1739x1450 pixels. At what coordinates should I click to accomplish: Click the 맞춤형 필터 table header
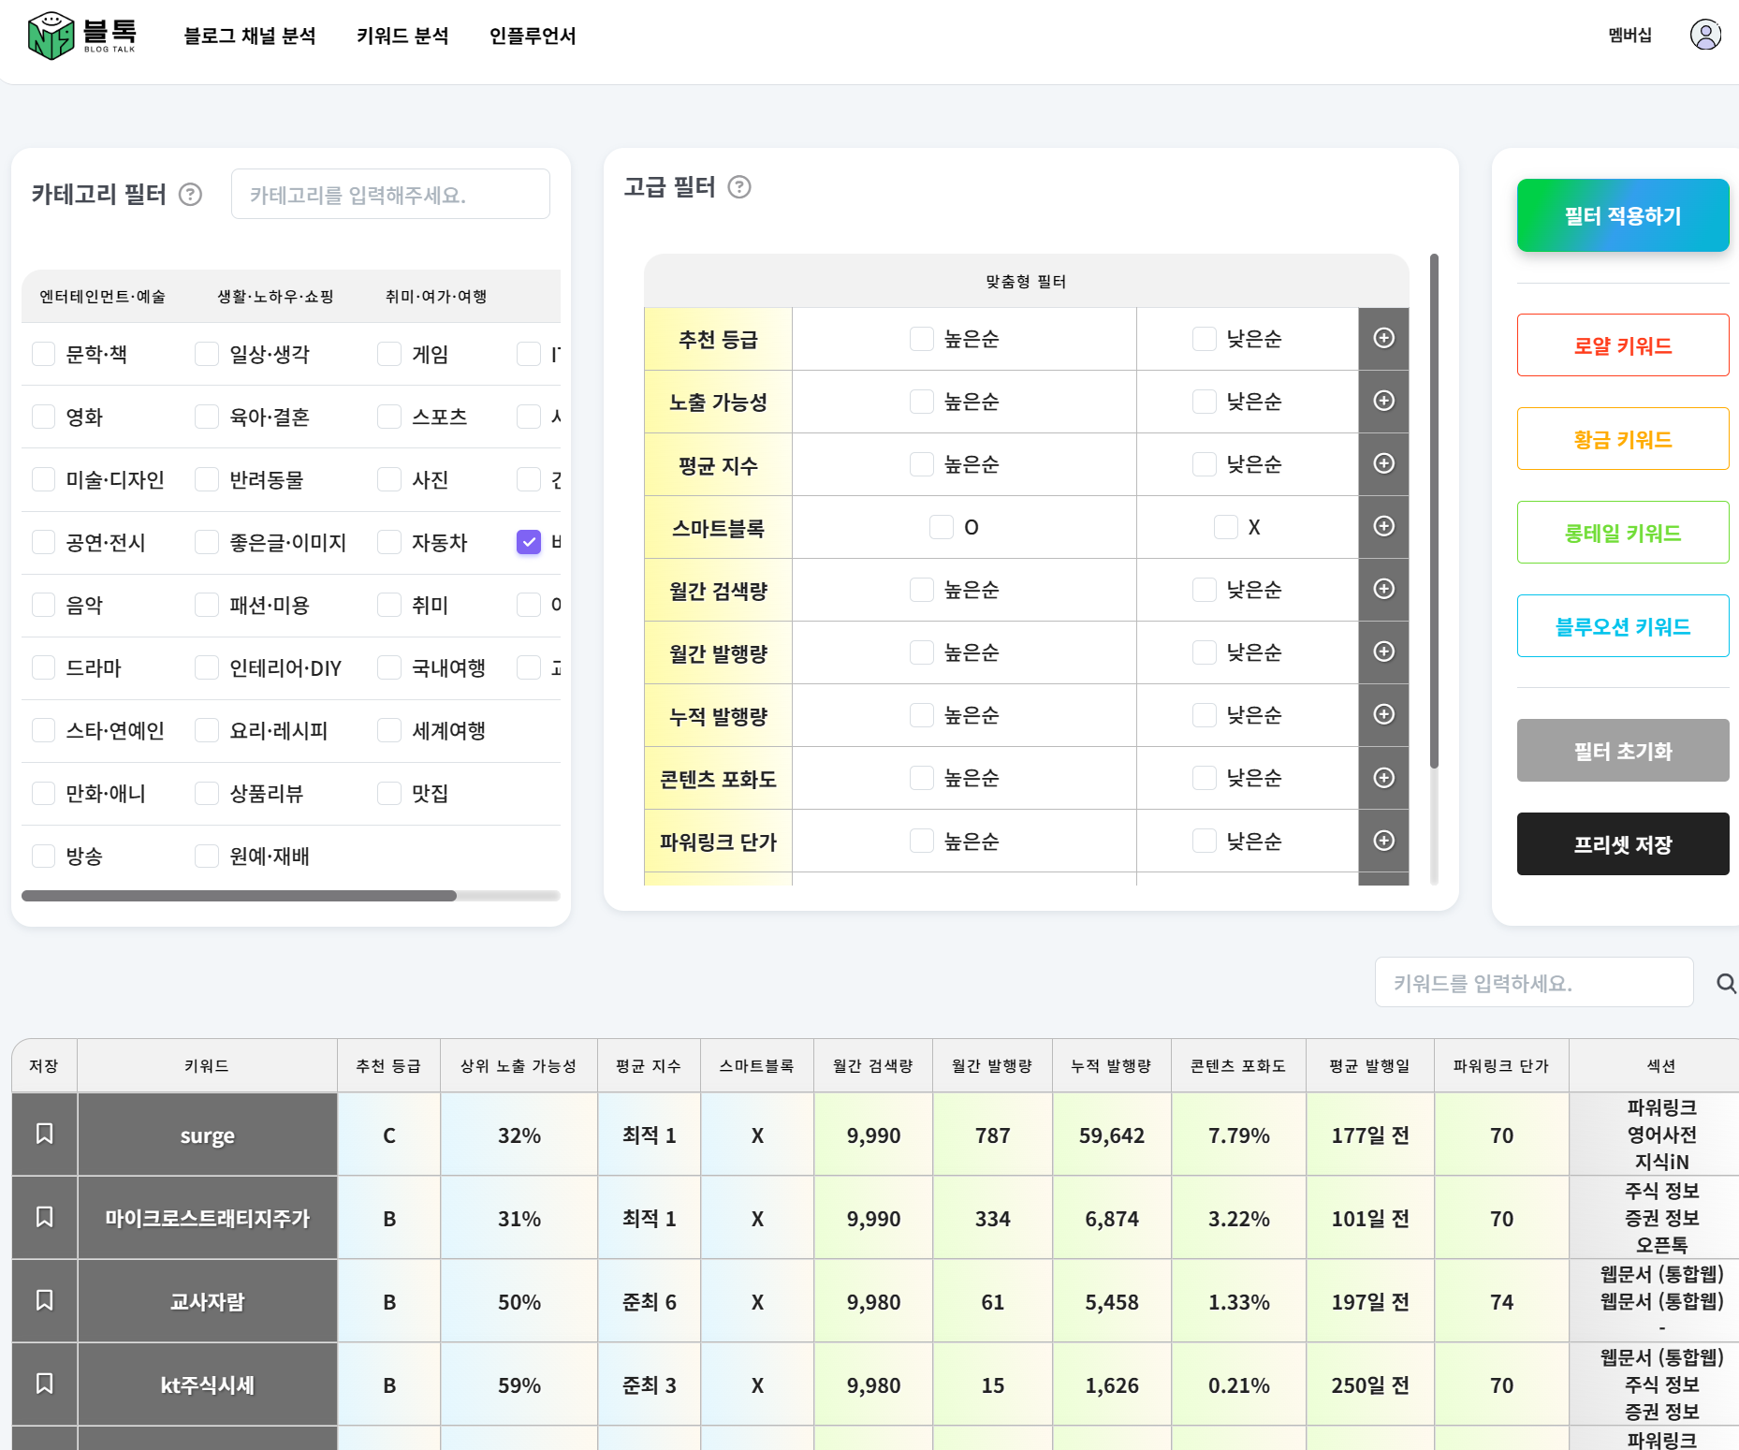[1026, 281]
